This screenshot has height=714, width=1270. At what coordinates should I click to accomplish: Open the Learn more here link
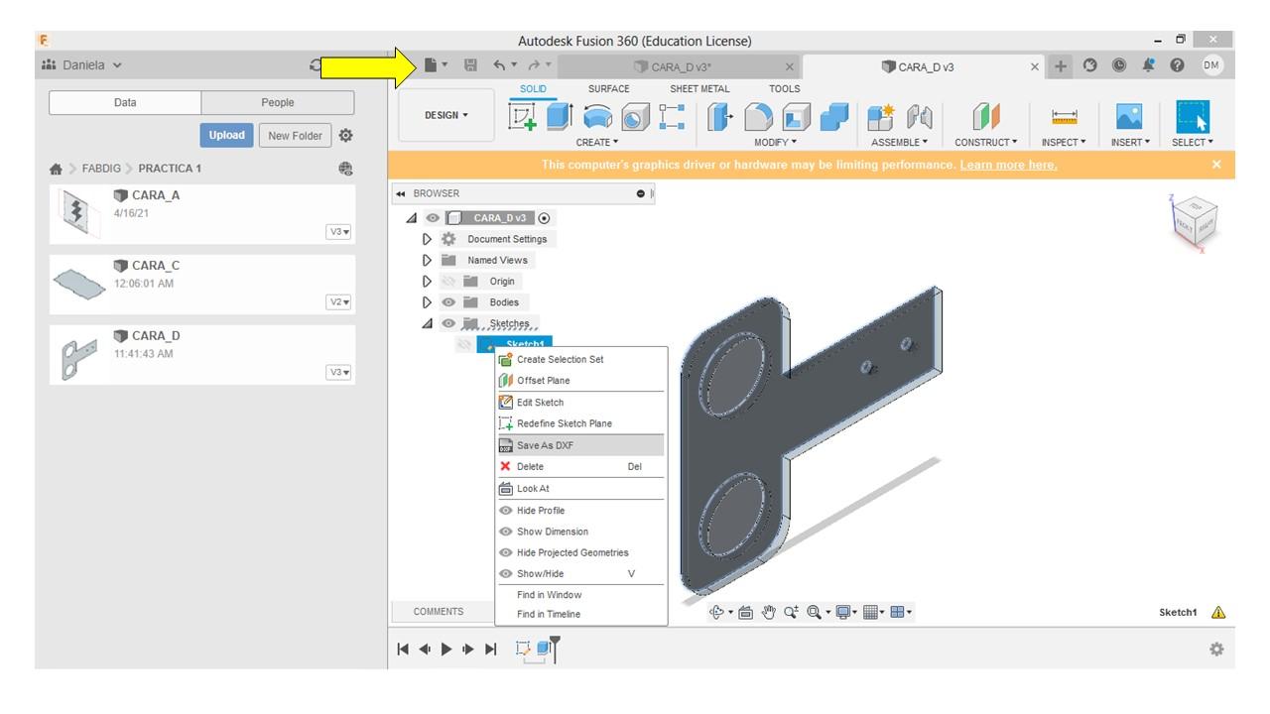(1008, 165)
